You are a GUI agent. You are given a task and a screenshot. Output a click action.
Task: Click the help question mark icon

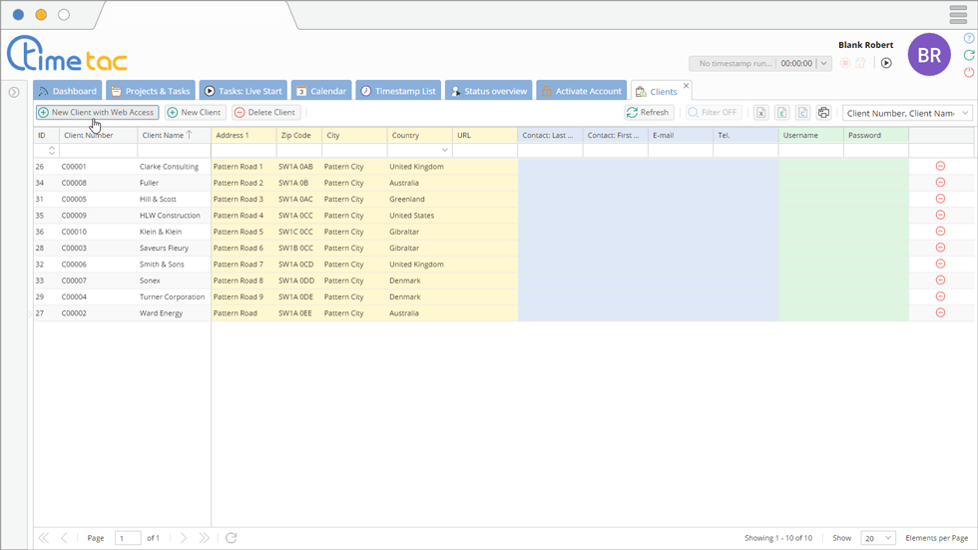point(968,39)
